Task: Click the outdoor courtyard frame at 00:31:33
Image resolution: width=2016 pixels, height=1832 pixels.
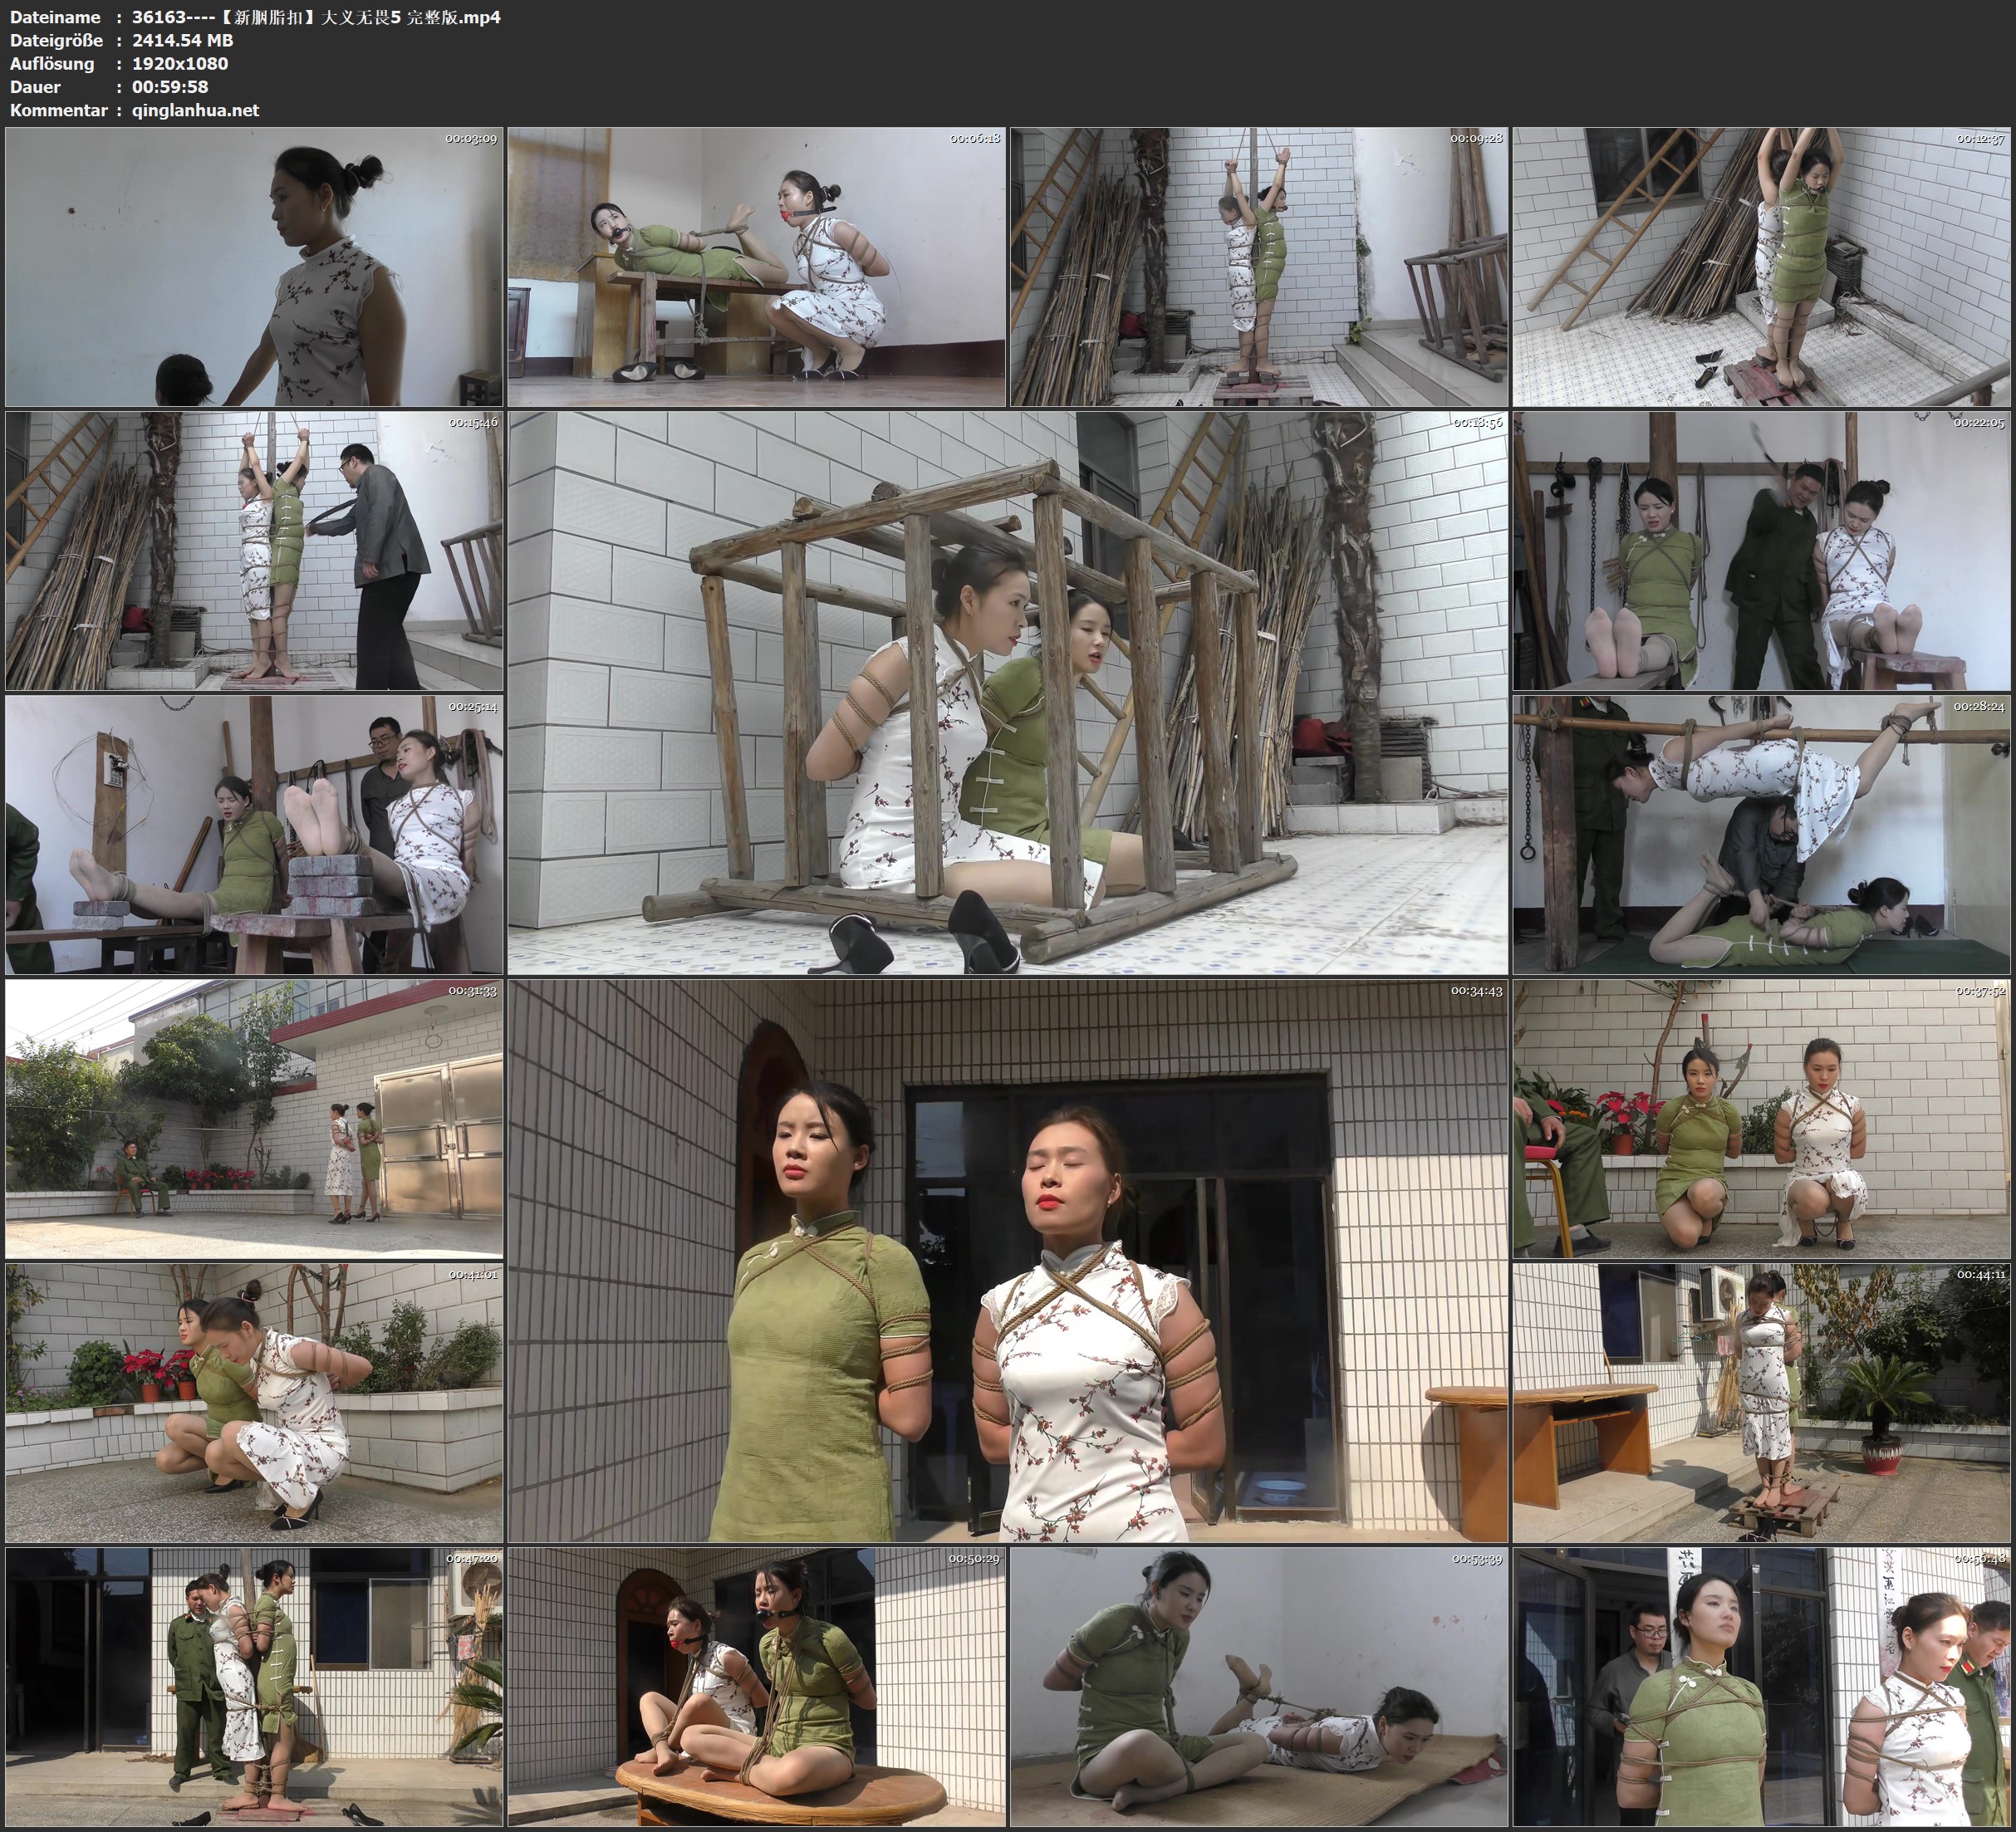Action: click(x=254, y=1119)
